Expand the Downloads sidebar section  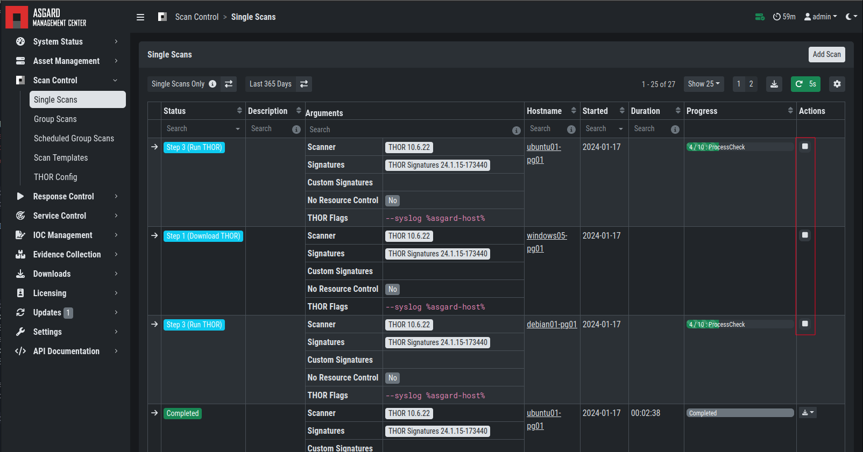point(116,274)
